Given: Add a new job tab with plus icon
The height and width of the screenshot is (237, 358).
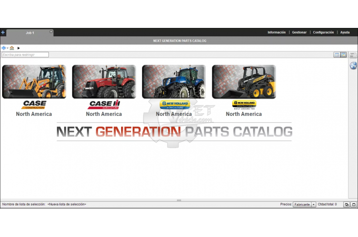Looking at the screenshot, I should pyautogui.click(x=3, y=33).
